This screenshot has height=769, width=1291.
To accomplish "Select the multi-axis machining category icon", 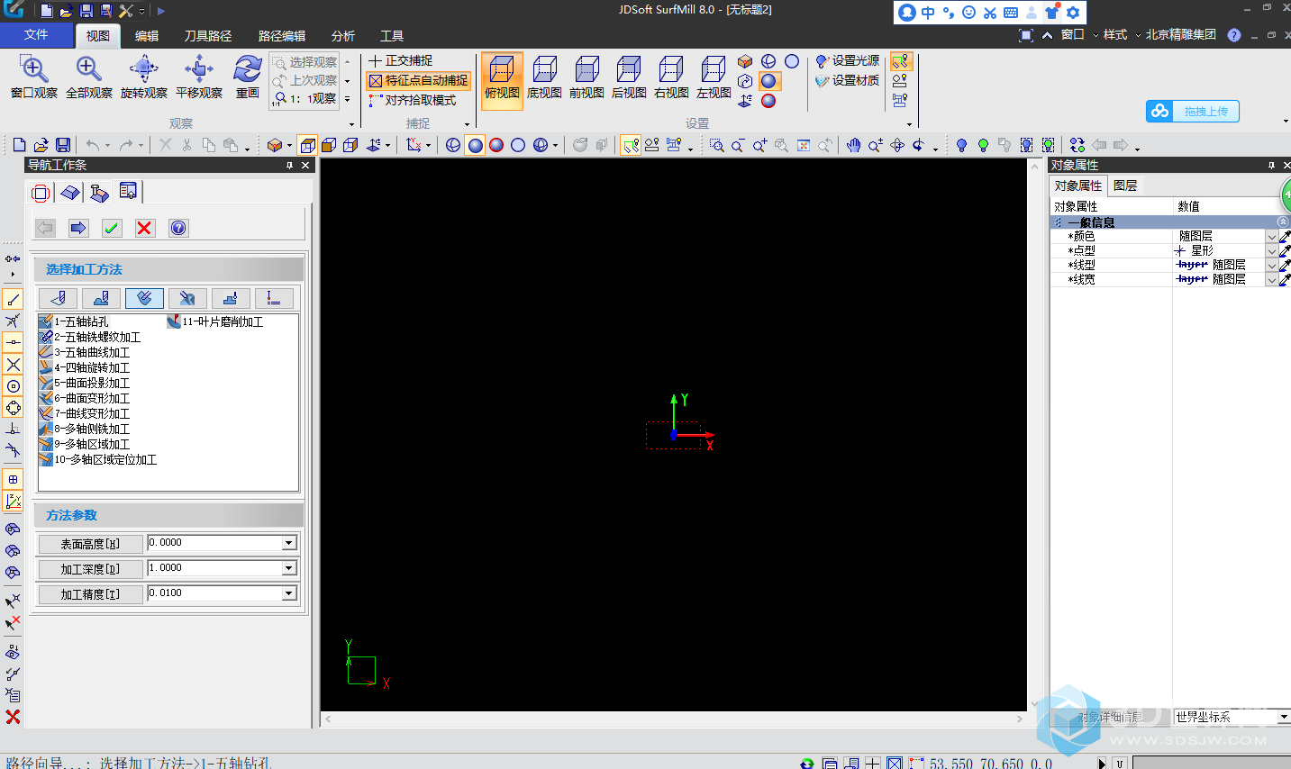I will [144, 298].
